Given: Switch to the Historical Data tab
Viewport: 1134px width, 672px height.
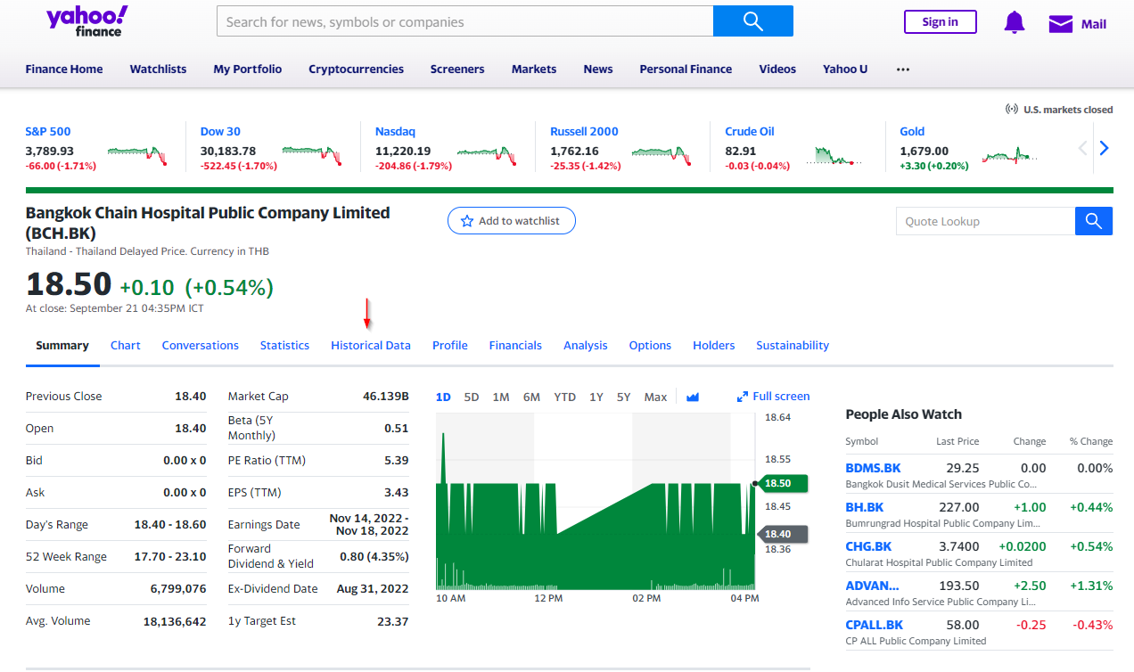Looking at the screenshot, I should coord(370,346).
